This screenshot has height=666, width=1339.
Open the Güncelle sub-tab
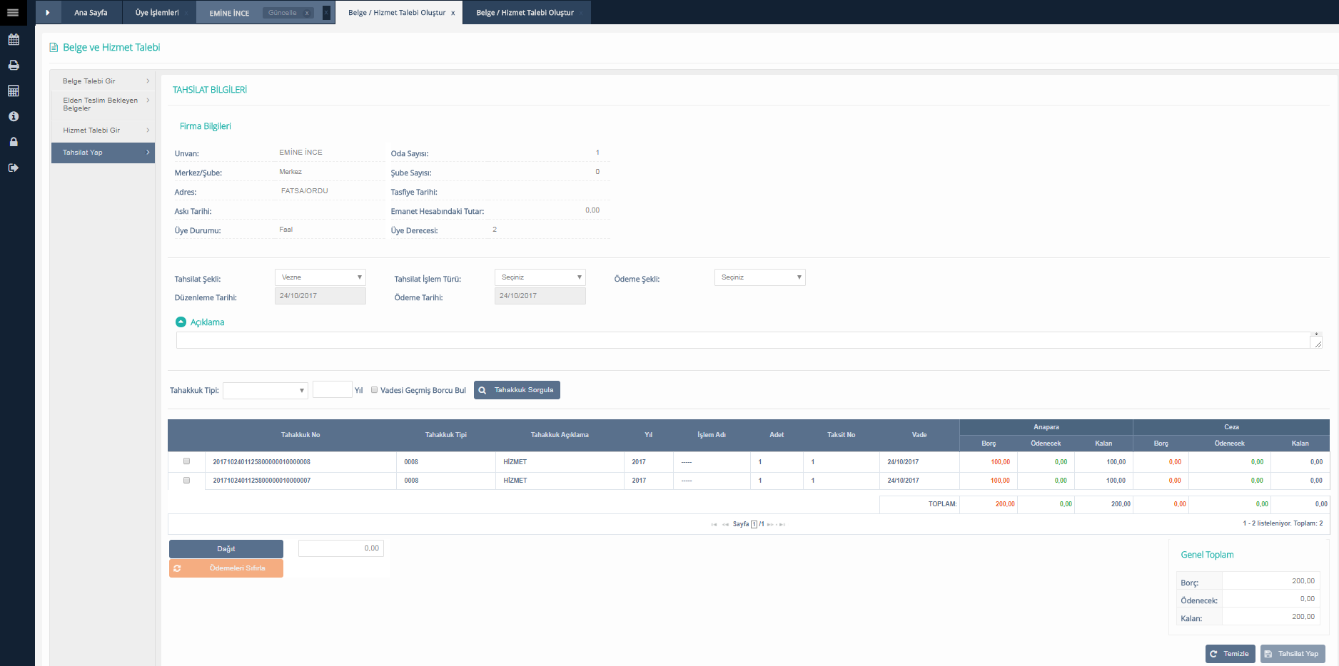pos(283,13)
